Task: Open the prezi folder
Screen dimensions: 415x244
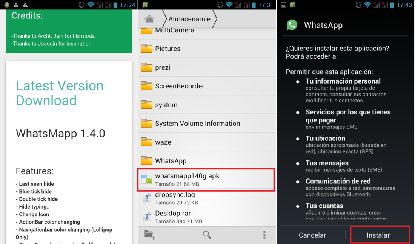Action: (207, 67)
